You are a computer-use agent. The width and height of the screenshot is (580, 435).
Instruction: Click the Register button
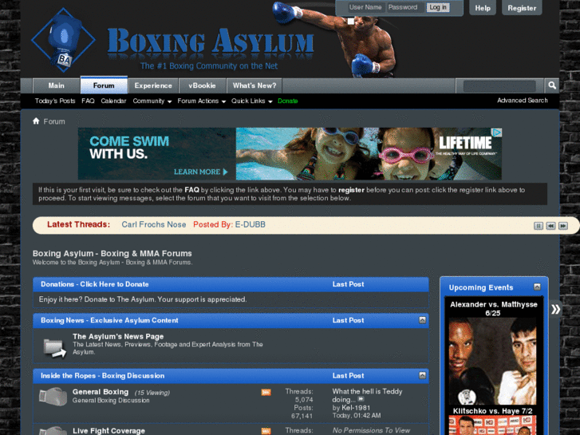[522, 8]
